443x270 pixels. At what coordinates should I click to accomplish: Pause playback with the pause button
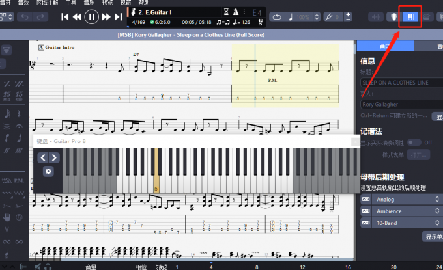tap(91, 17)
